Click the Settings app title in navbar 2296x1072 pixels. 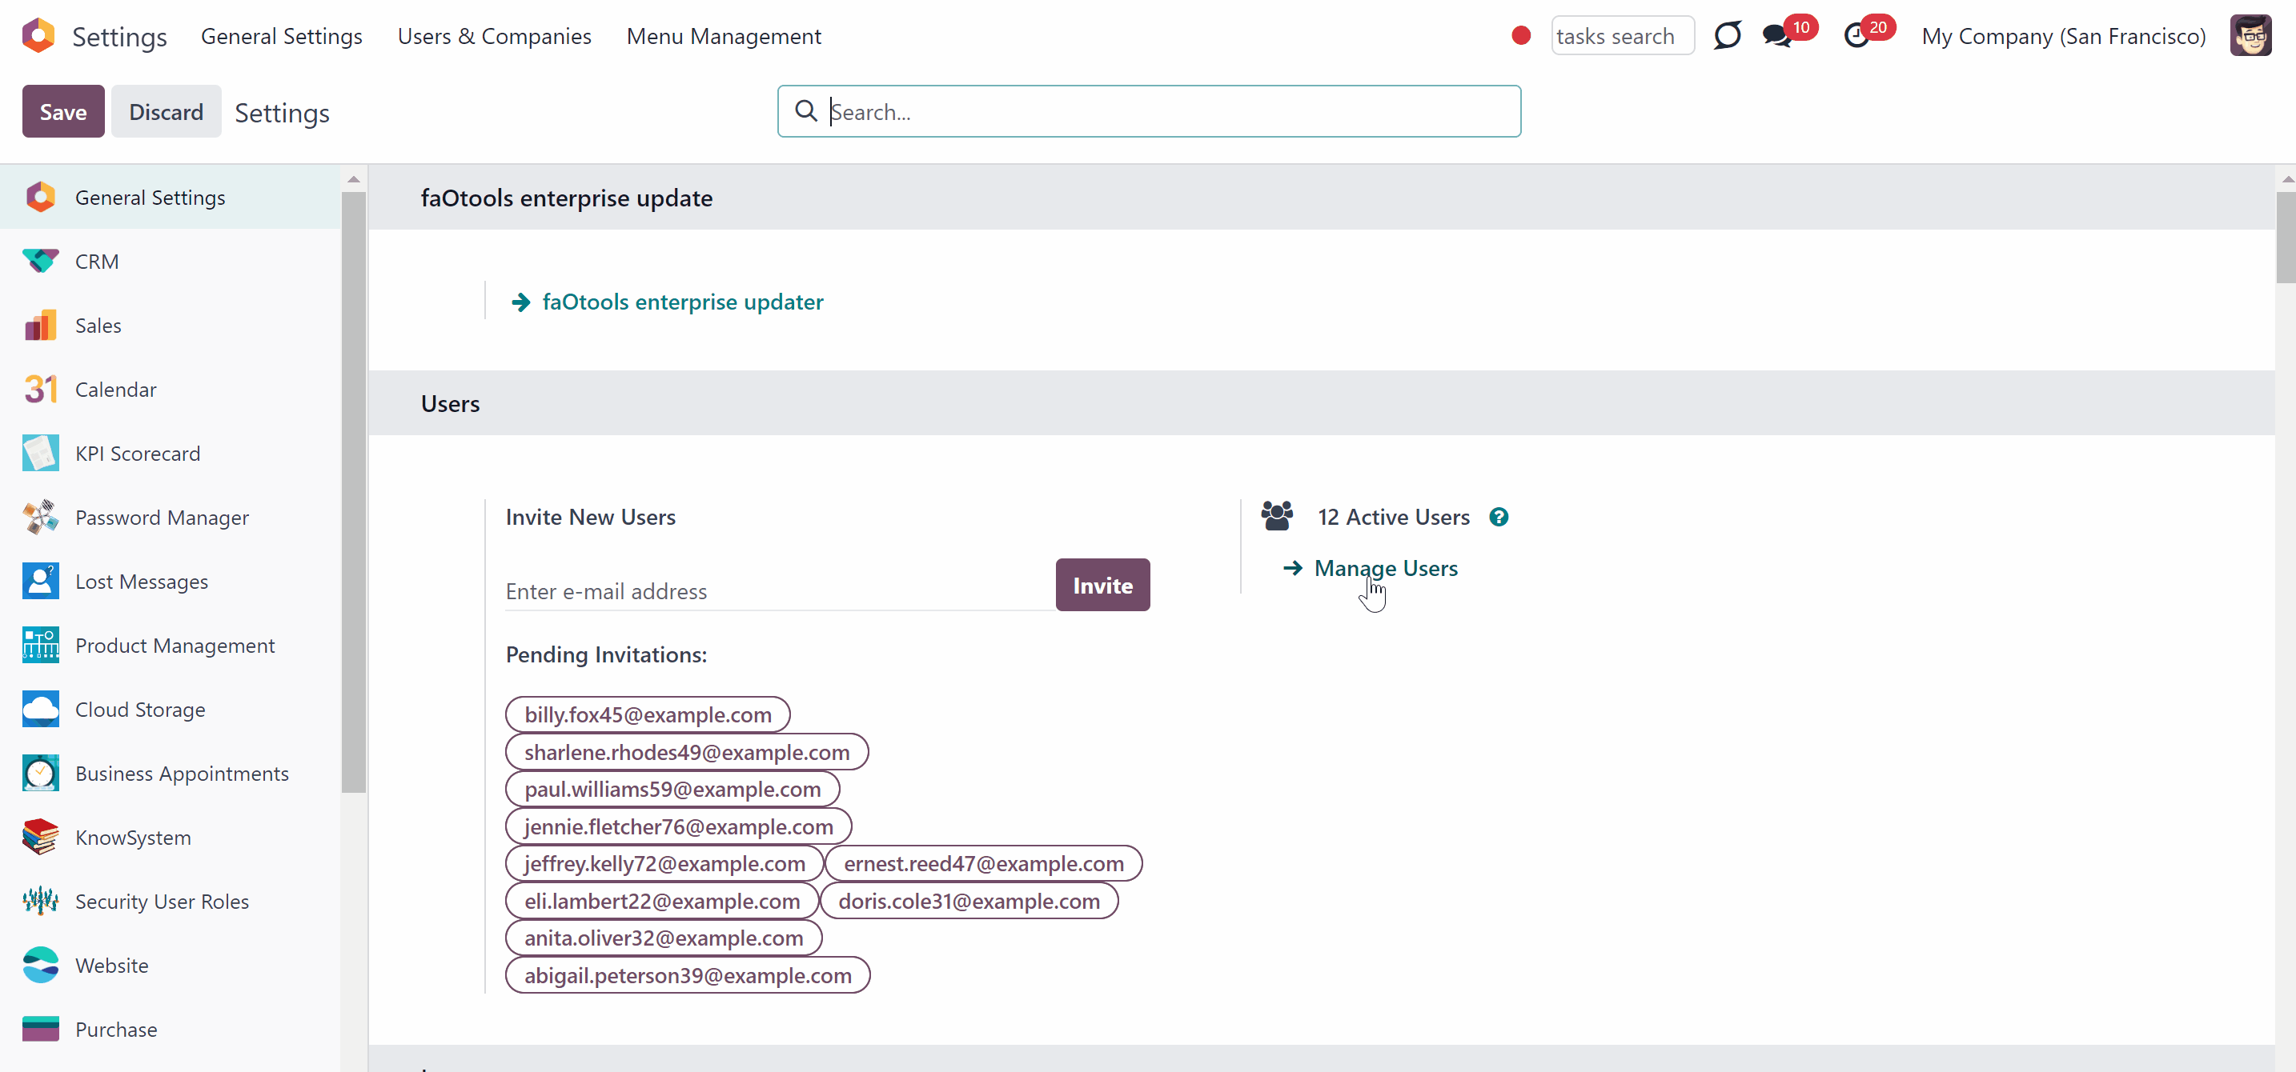coord(119,37)
